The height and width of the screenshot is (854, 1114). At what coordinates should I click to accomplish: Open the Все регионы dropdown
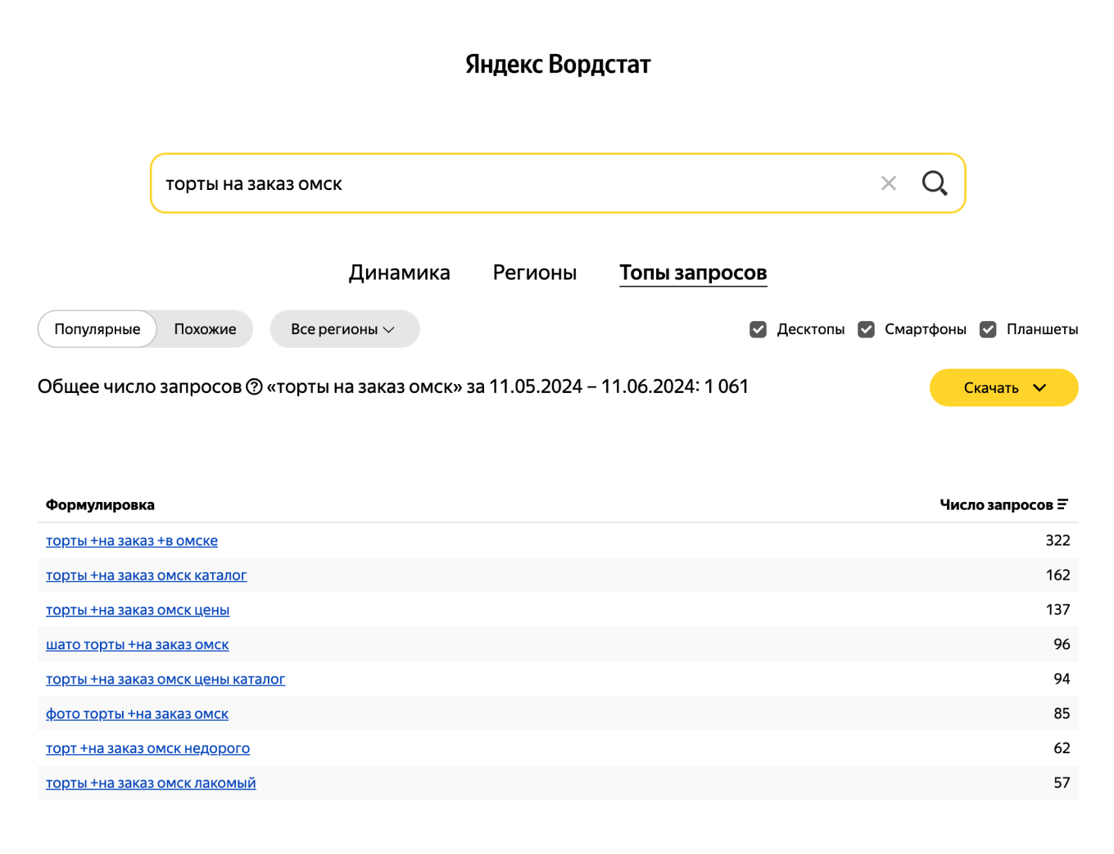(x=344, y=329)
